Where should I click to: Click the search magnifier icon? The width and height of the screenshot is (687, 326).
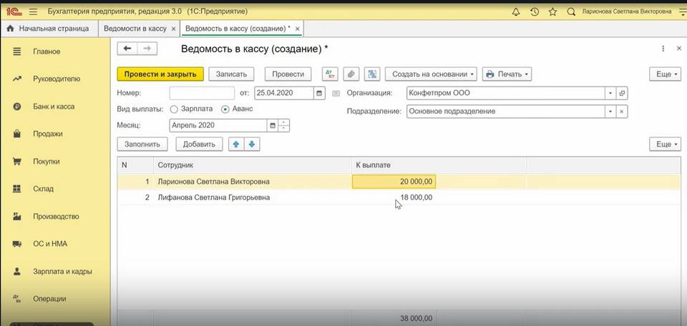tap(571, 12)
